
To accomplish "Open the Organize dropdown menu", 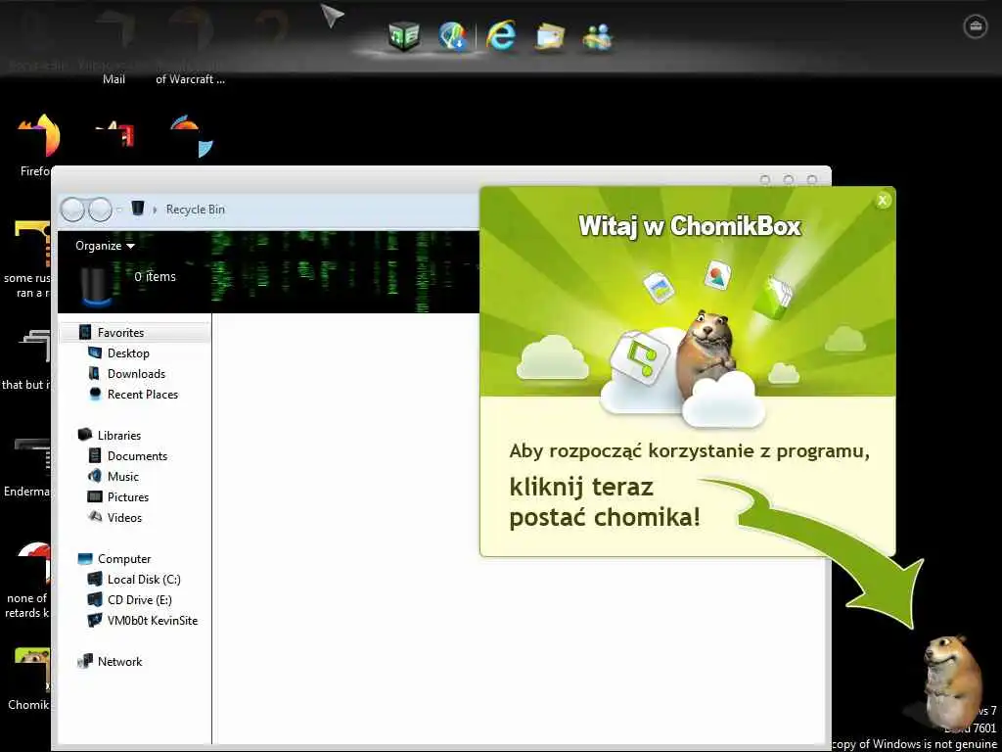I will 105,246.
